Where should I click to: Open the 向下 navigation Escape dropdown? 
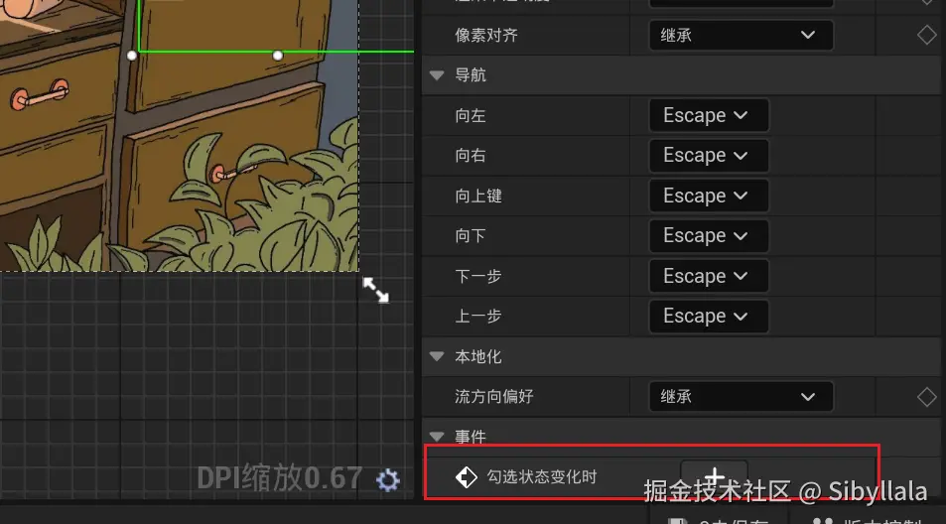tap(709, 236)
